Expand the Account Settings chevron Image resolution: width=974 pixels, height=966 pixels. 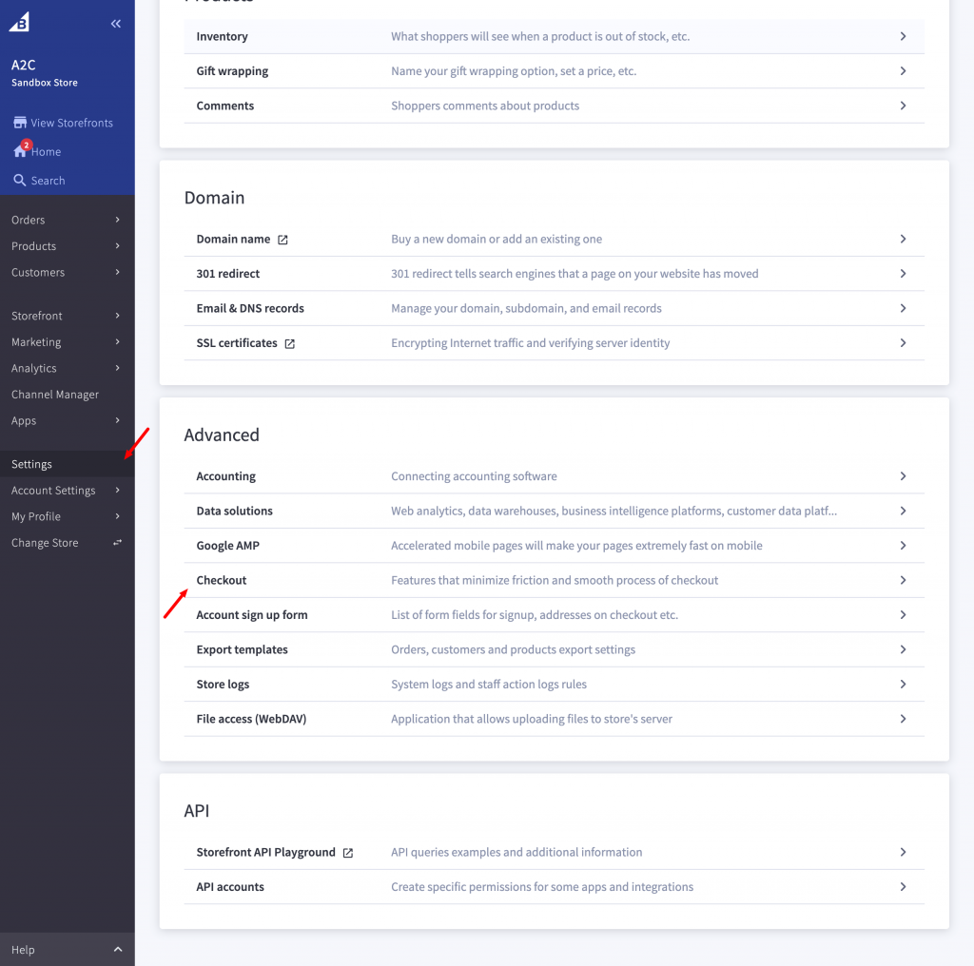[x=117, y=490]
